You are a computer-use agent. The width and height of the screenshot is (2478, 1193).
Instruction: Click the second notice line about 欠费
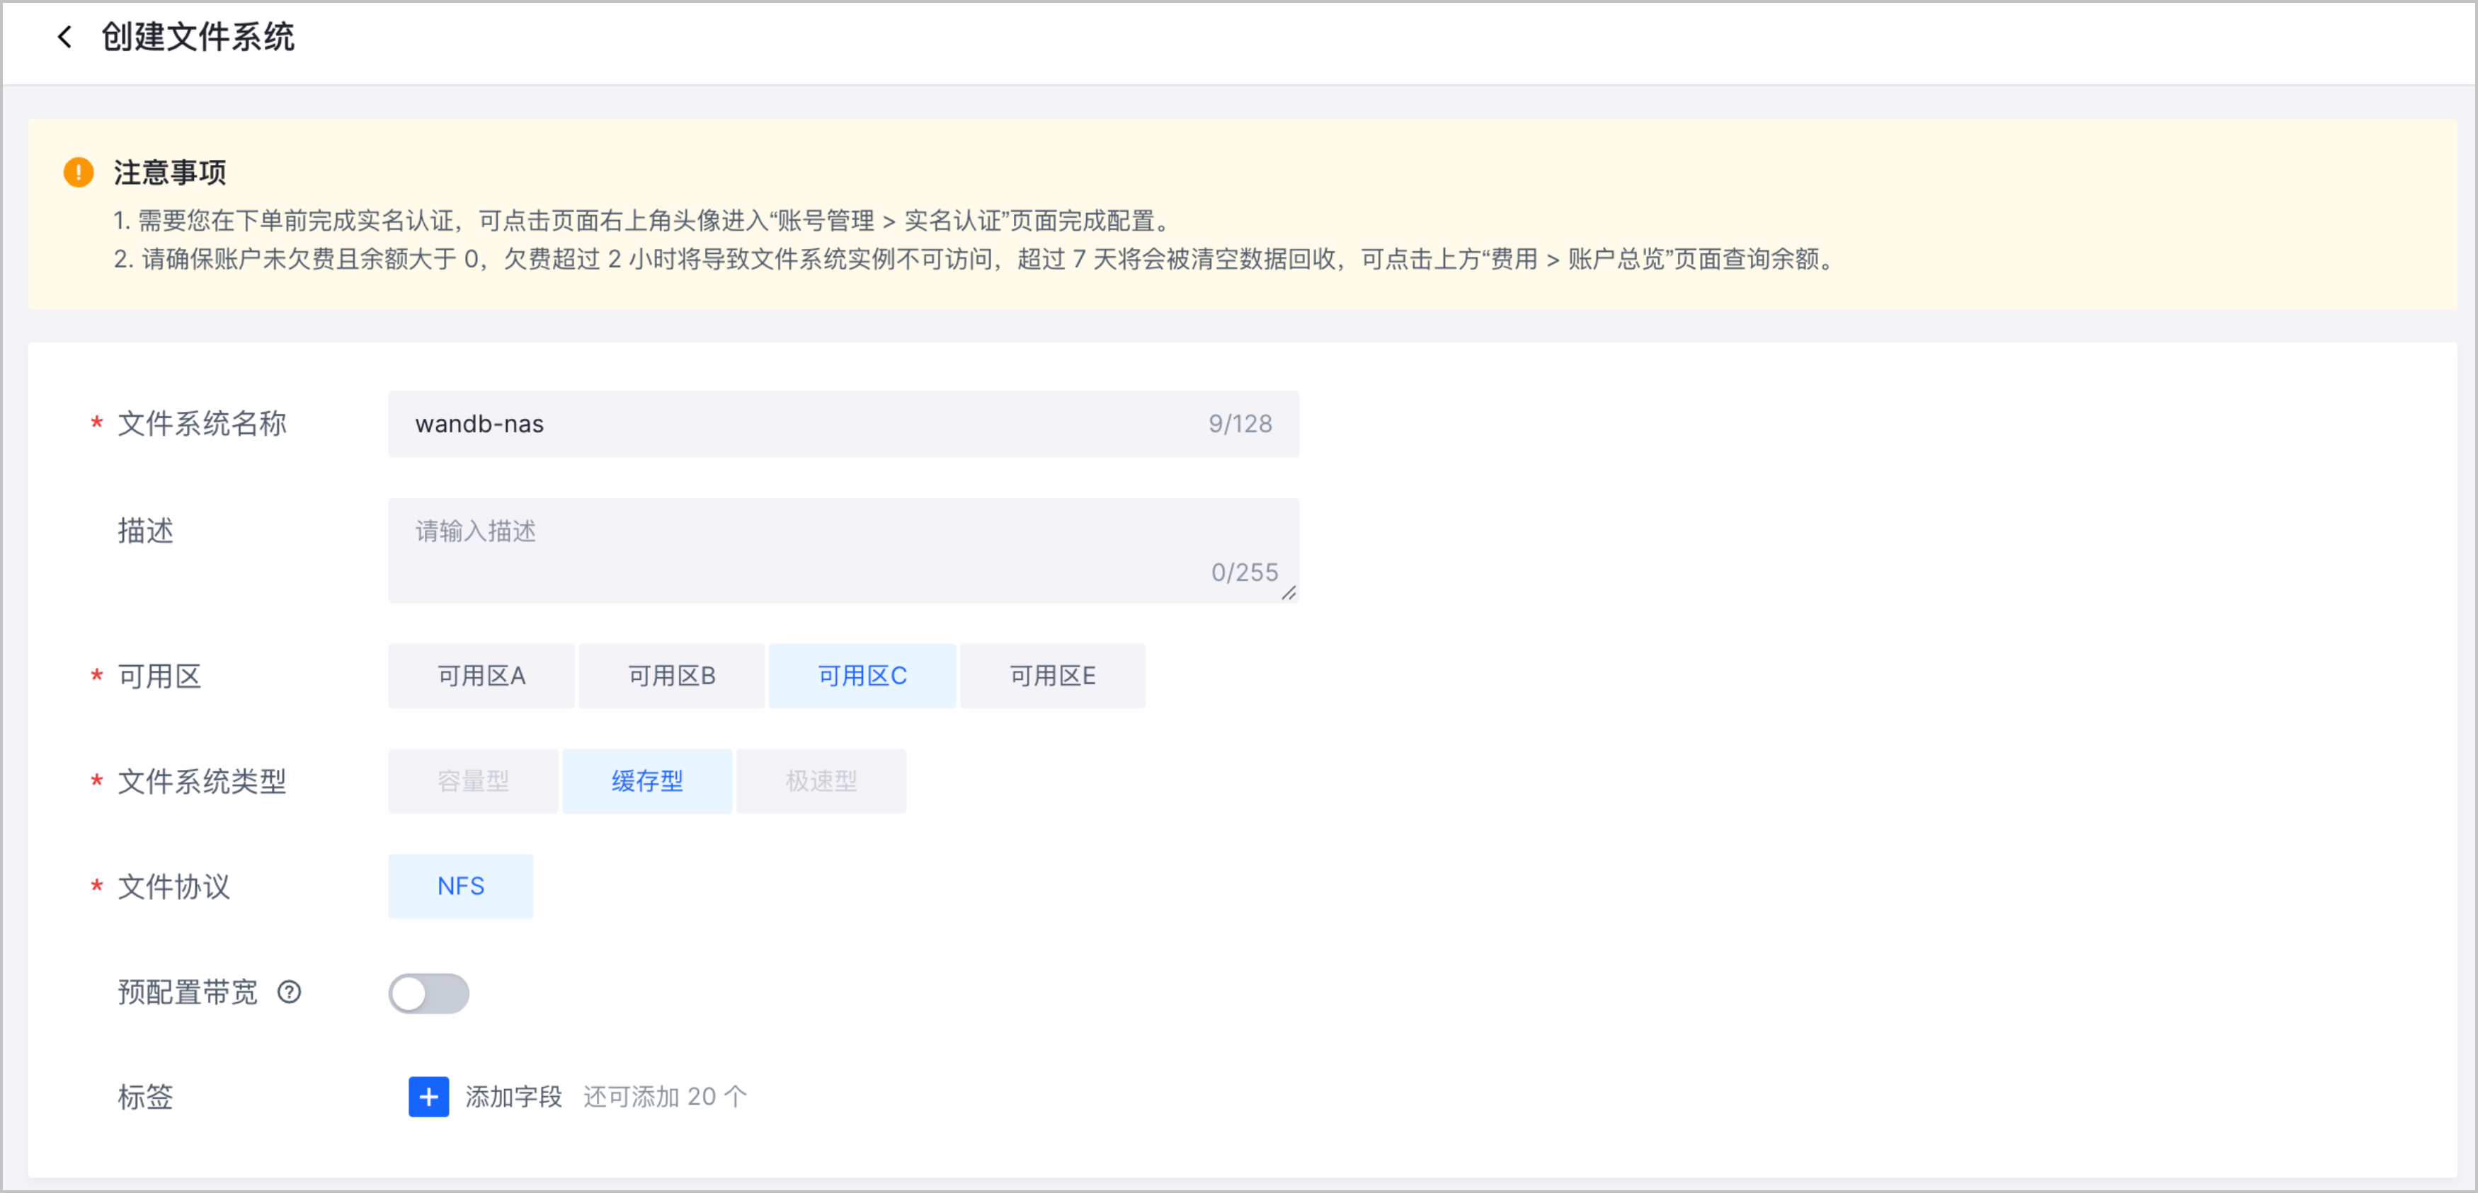(x=974, y=258)
